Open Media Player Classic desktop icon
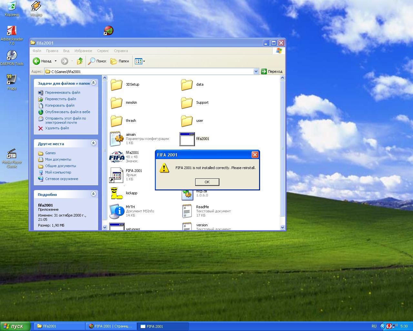The image size is (413, 331). coord(12,154)
